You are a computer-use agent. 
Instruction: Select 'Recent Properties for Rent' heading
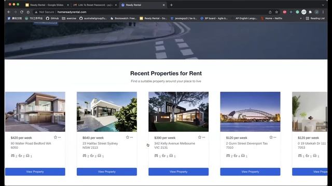click(166, 73)
